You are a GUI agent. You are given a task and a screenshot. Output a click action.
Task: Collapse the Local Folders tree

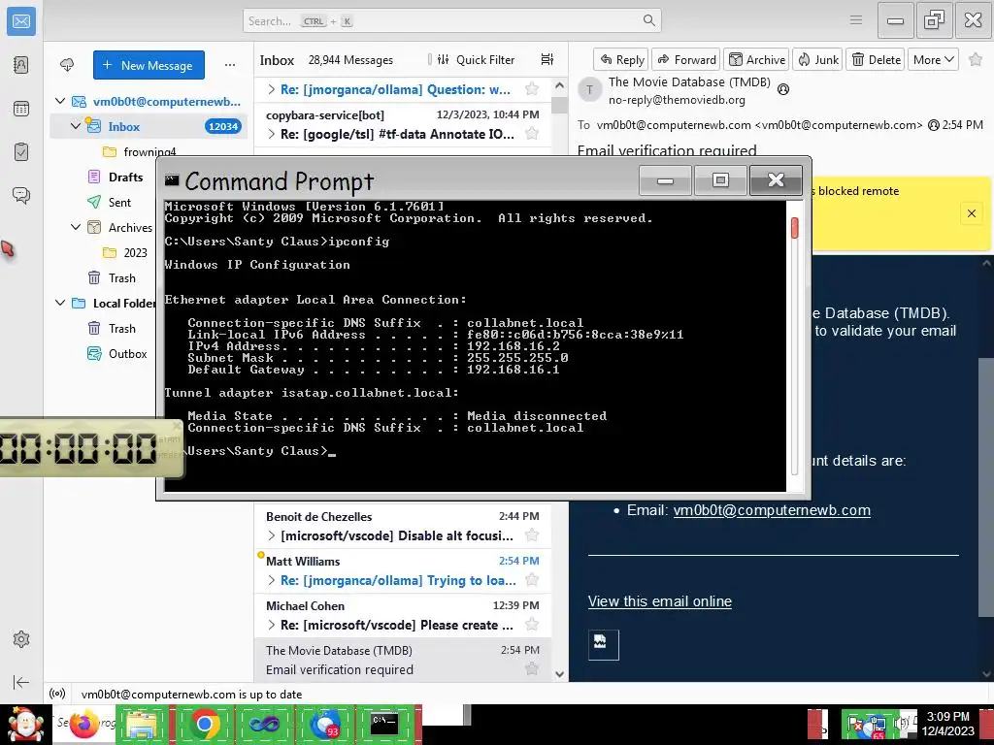[60, 303]
